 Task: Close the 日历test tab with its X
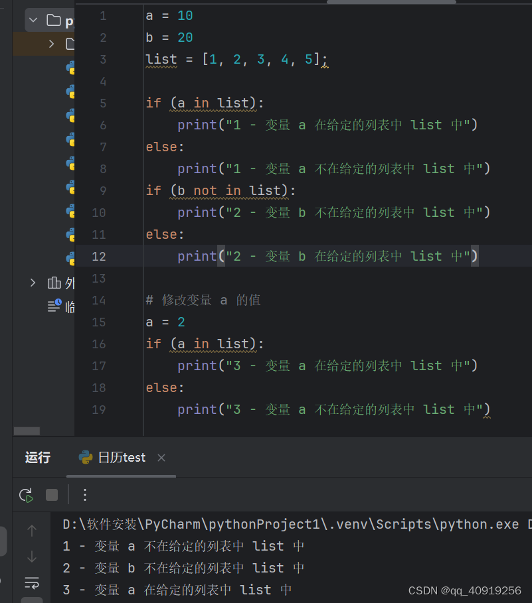pyautogui.click(x=161, y=457)
